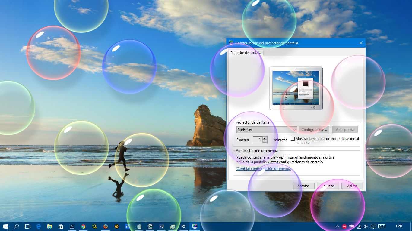Open Photoshop from the taskbar
The height and width of the screenshot is (231, 412).
[x=72, y=226]
